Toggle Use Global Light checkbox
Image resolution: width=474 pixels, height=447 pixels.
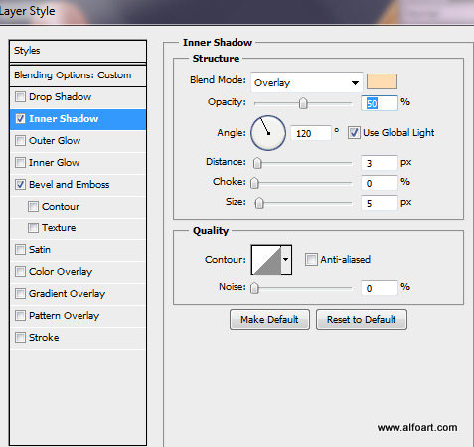click(354, 133)
